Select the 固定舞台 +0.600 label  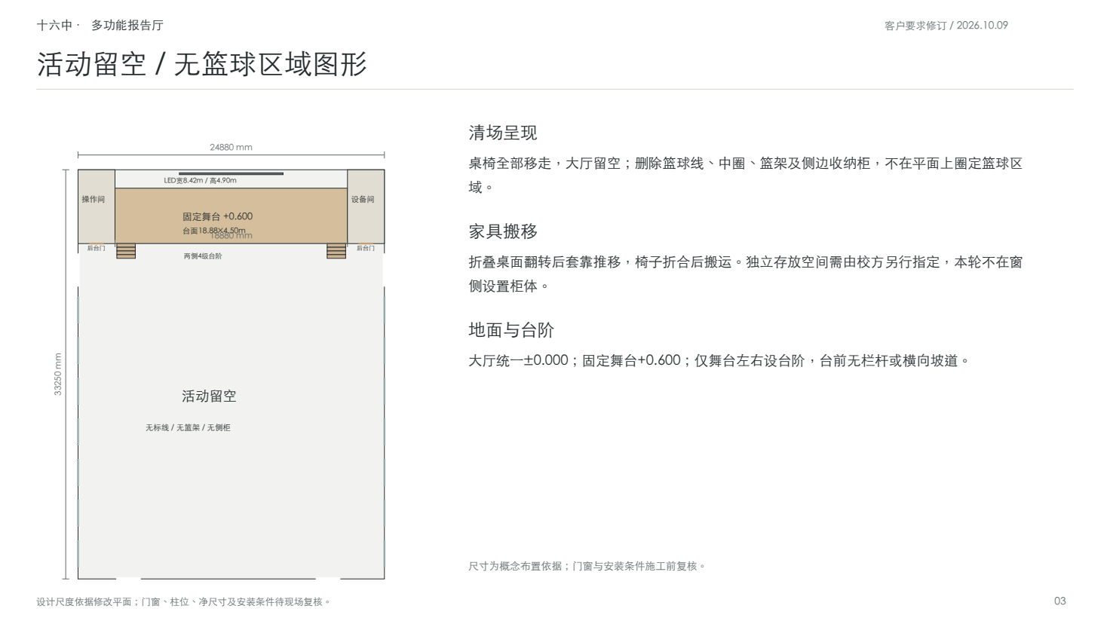click(217, 217)
